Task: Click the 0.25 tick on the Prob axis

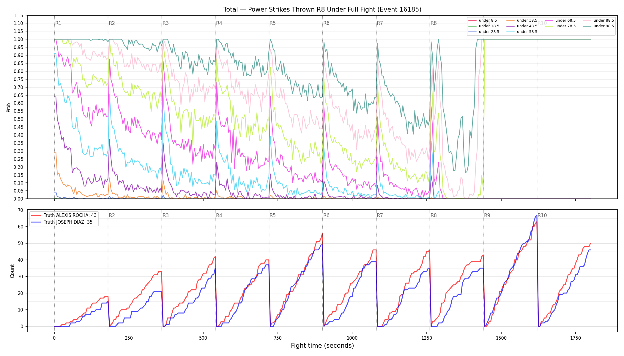Action: click(19, 159)
